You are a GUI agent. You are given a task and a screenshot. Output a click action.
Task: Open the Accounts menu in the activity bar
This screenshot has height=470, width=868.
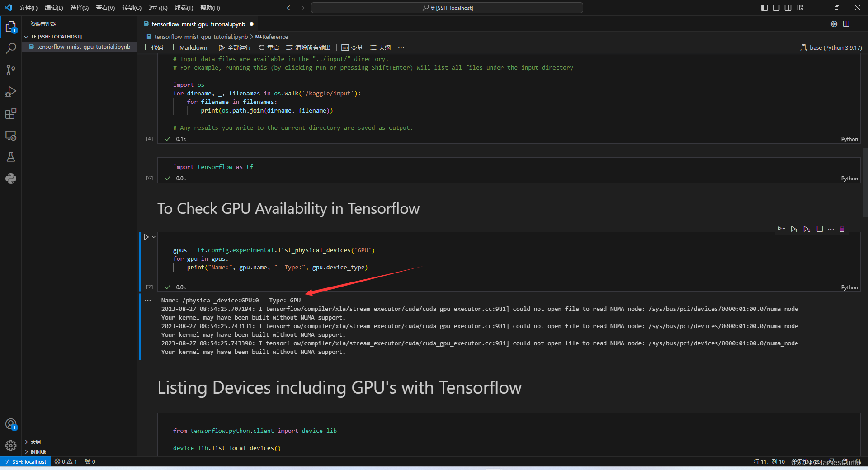click(11, 424)
